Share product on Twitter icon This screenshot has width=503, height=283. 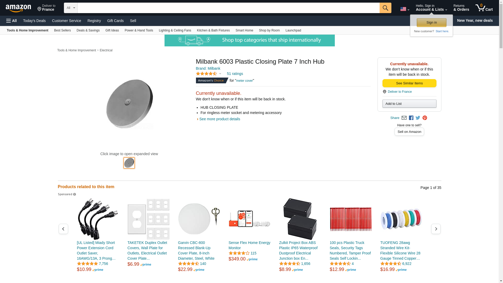(x=418, y=118)
